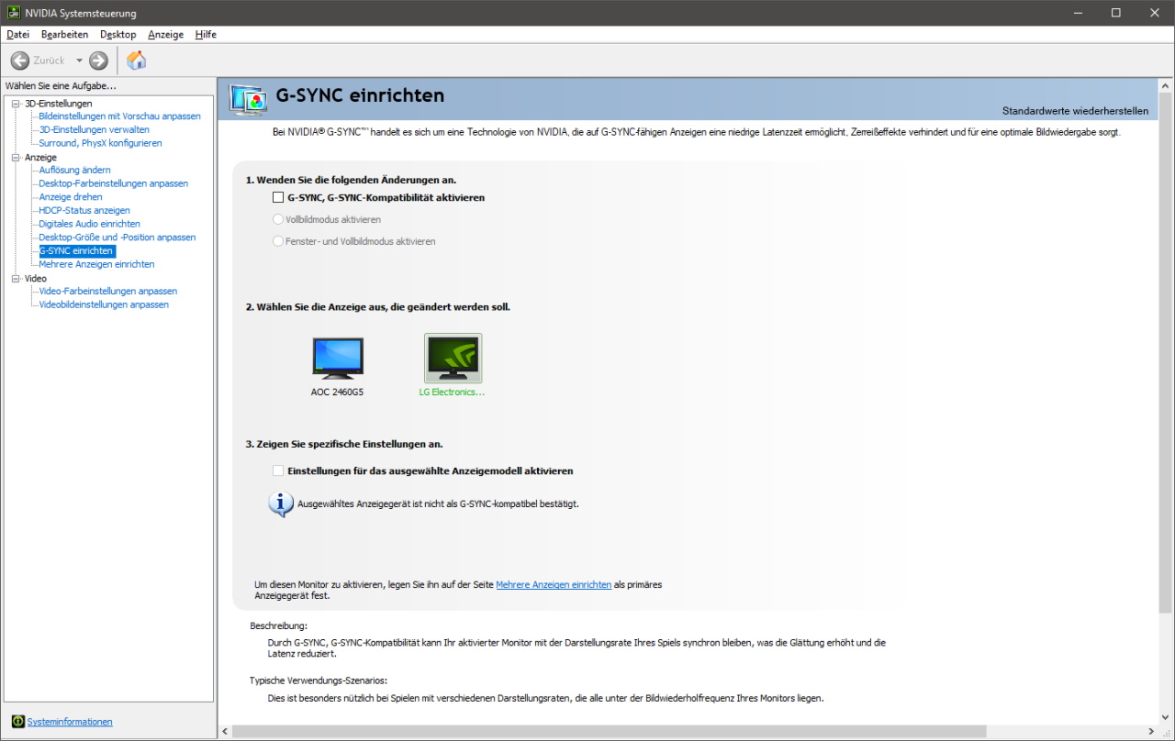Screen dimensions: 1175x741
Task: Open the Hilfe menu
Action: (x=206, y=34)
